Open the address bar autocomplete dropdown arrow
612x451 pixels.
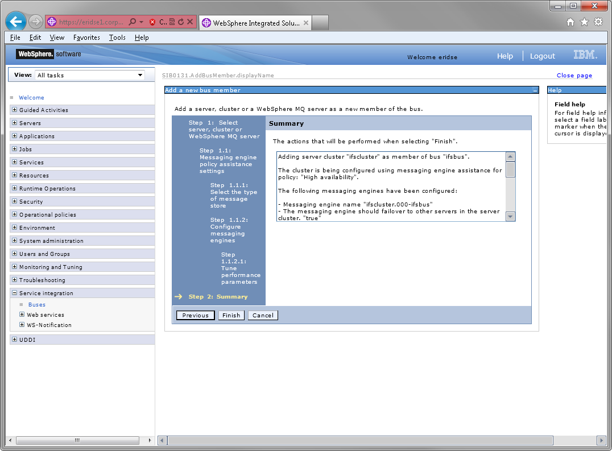tap(141, 22)
